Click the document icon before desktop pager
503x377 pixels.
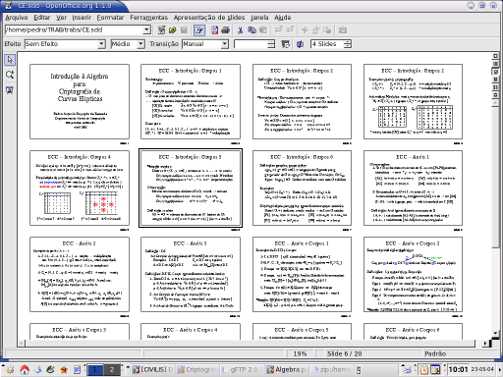pyautogui.click(x=77, y=370)
